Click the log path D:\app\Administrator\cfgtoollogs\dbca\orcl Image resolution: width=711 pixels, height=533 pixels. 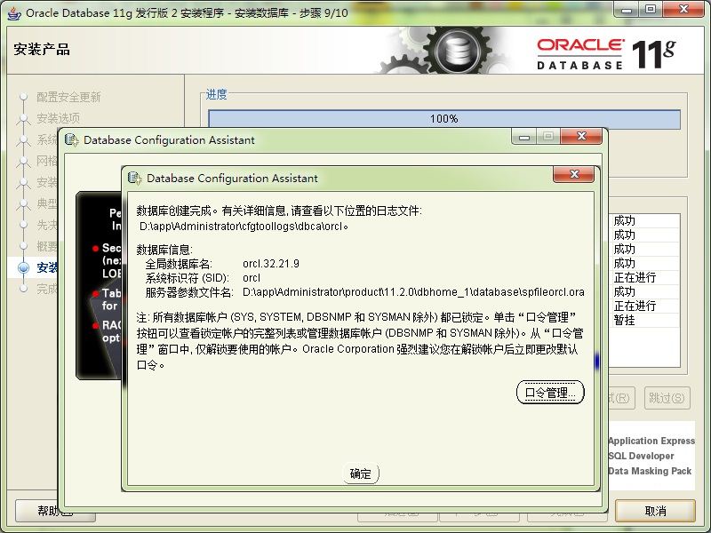[244, 227]
